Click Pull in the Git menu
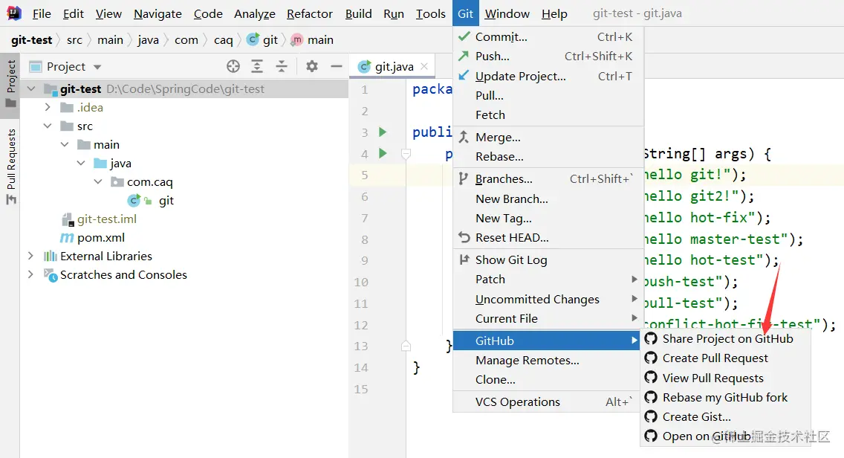 point(548,95)
